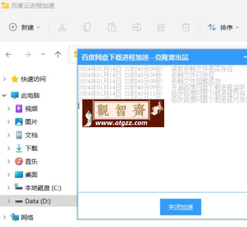Click log line 依赖文件加载成功
The width and height of the screenshot is (247, 227).
[196, 81]
